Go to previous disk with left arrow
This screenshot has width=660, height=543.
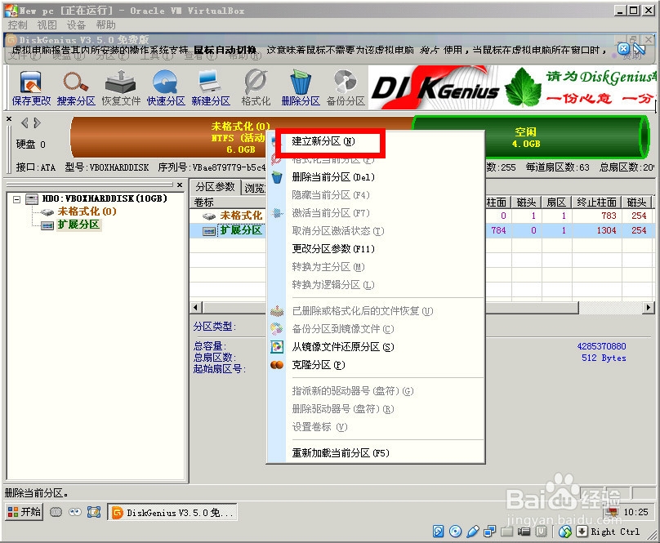pyautogui.click(x=25, y=123)
